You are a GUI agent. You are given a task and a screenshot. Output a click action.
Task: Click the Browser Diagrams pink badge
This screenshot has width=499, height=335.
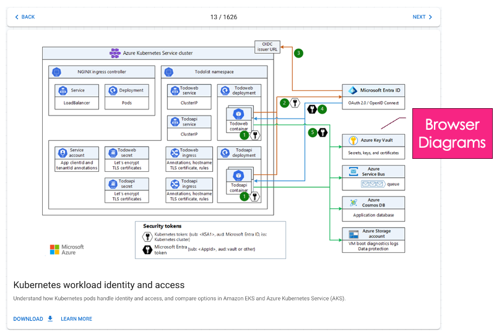click(452, 134)
